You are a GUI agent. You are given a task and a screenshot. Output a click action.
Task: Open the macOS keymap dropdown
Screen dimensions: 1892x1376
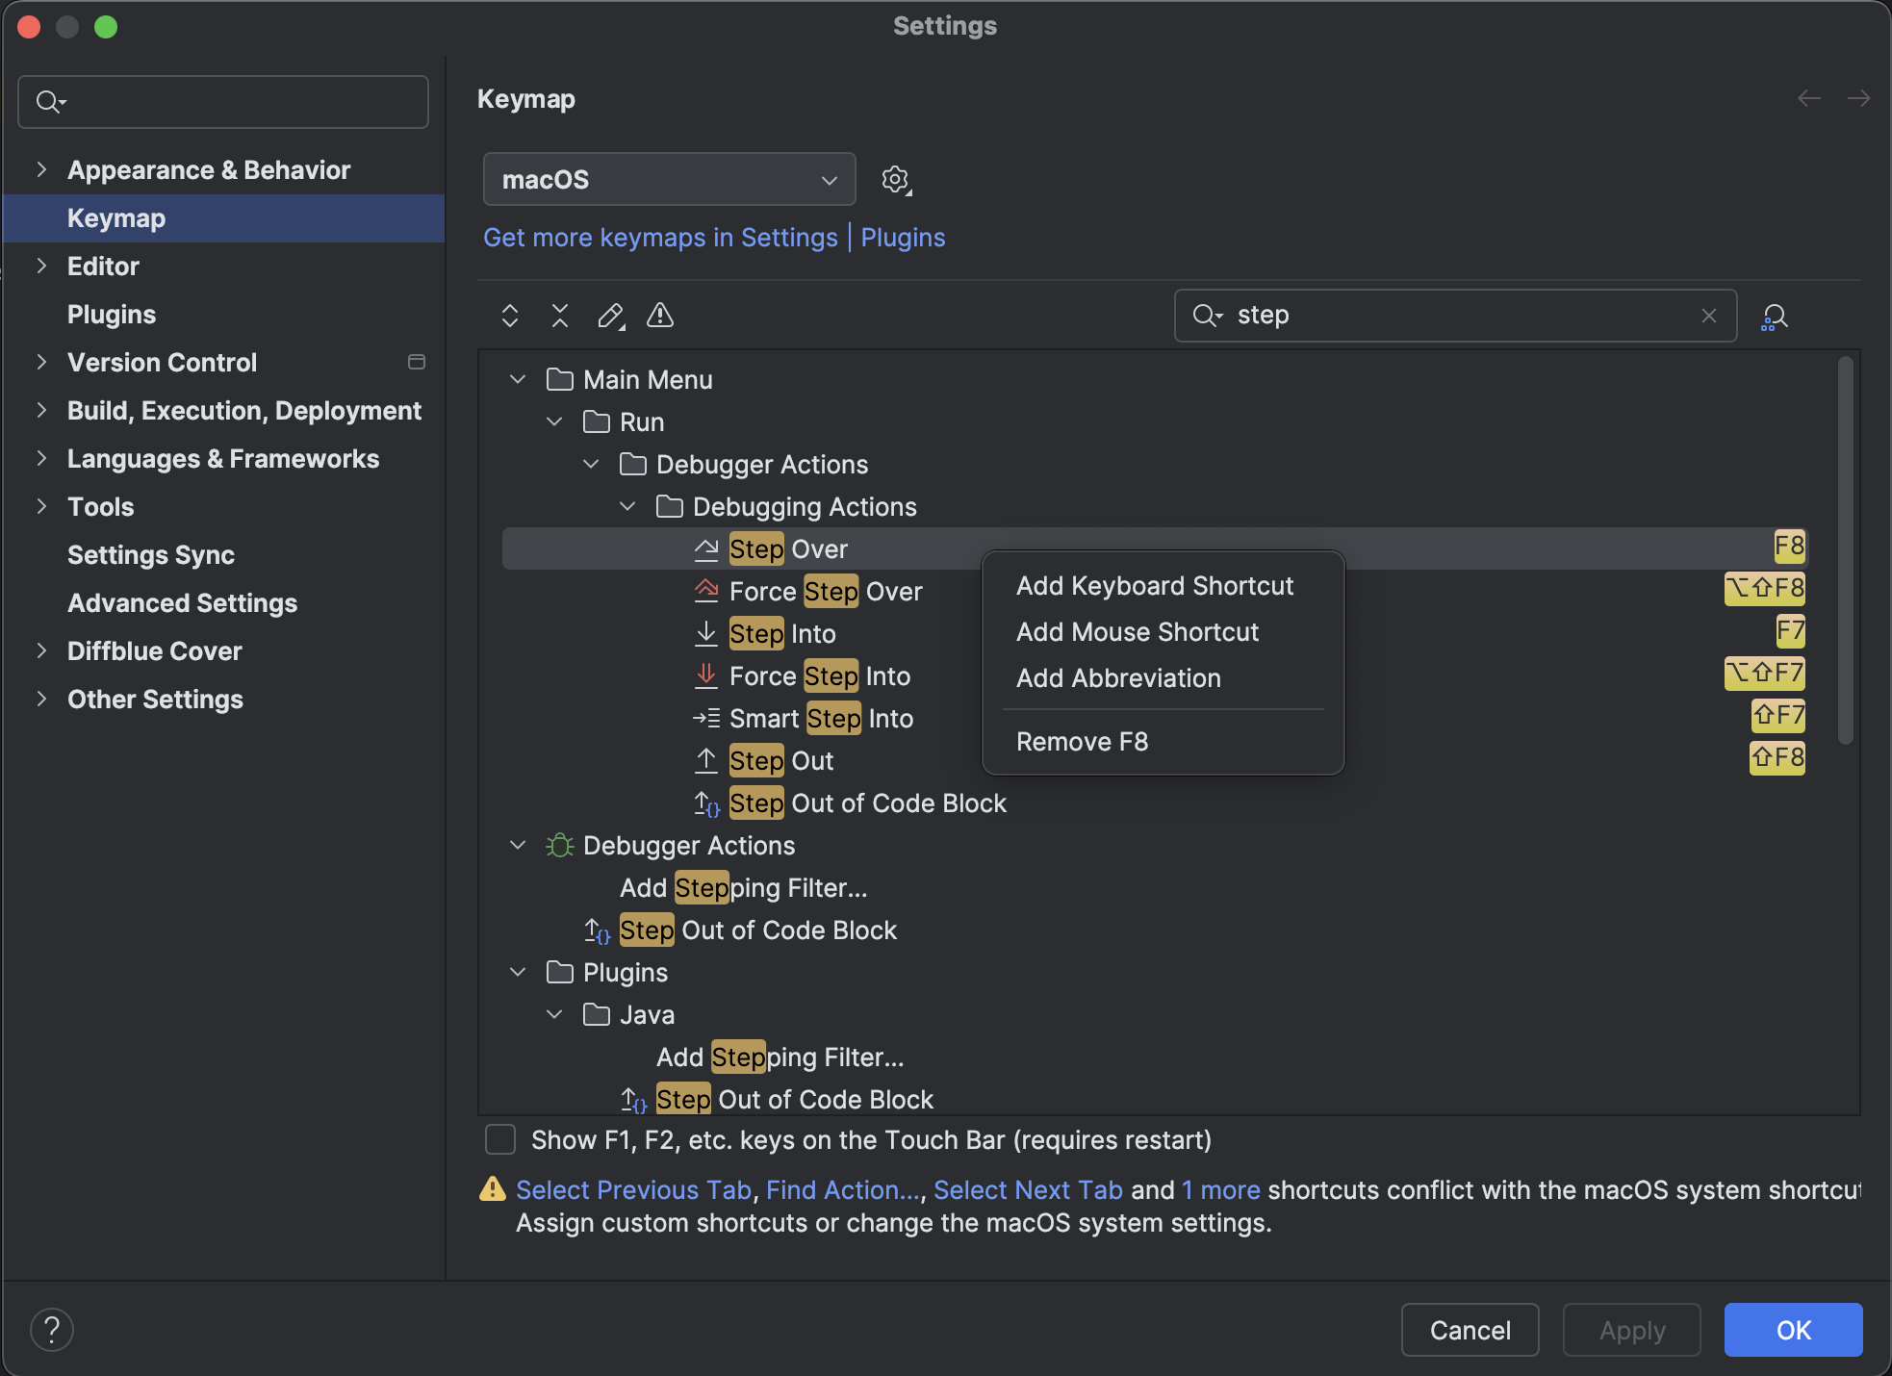[x=667, y=179]
